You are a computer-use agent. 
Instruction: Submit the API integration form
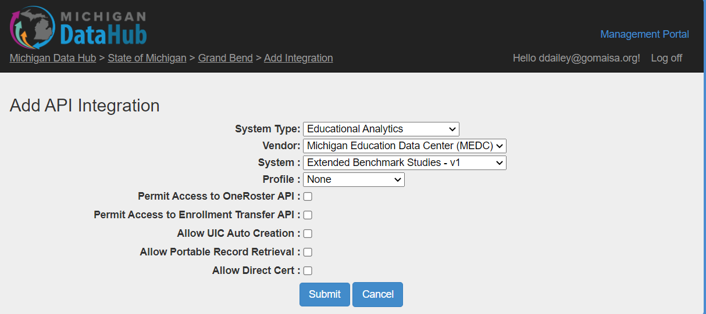(x=325, y=294)
